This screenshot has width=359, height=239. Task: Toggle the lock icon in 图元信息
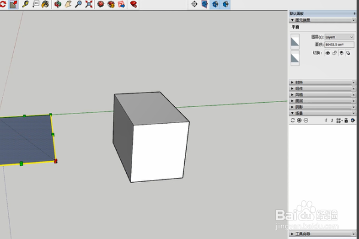[334, 53]
